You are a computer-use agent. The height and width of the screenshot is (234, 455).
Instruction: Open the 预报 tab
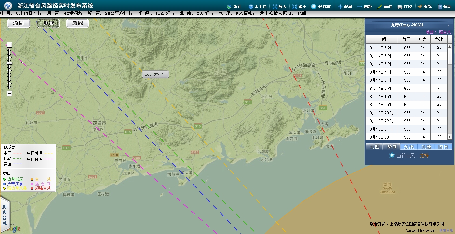pos(409,147)
